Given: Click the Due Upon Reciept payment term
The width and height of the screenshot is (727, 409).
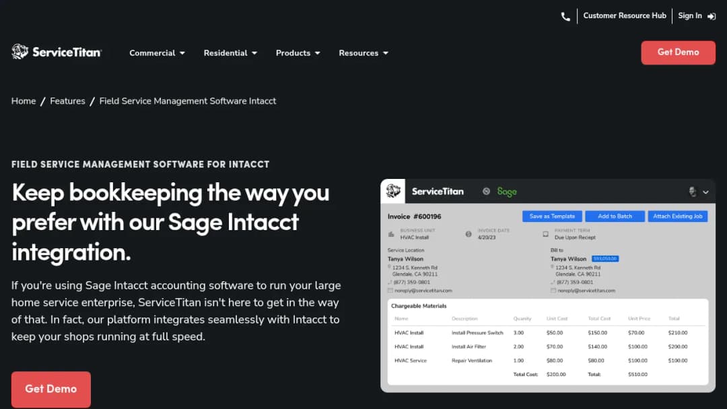Looking at the screenshot, I should tap(575, 237).
